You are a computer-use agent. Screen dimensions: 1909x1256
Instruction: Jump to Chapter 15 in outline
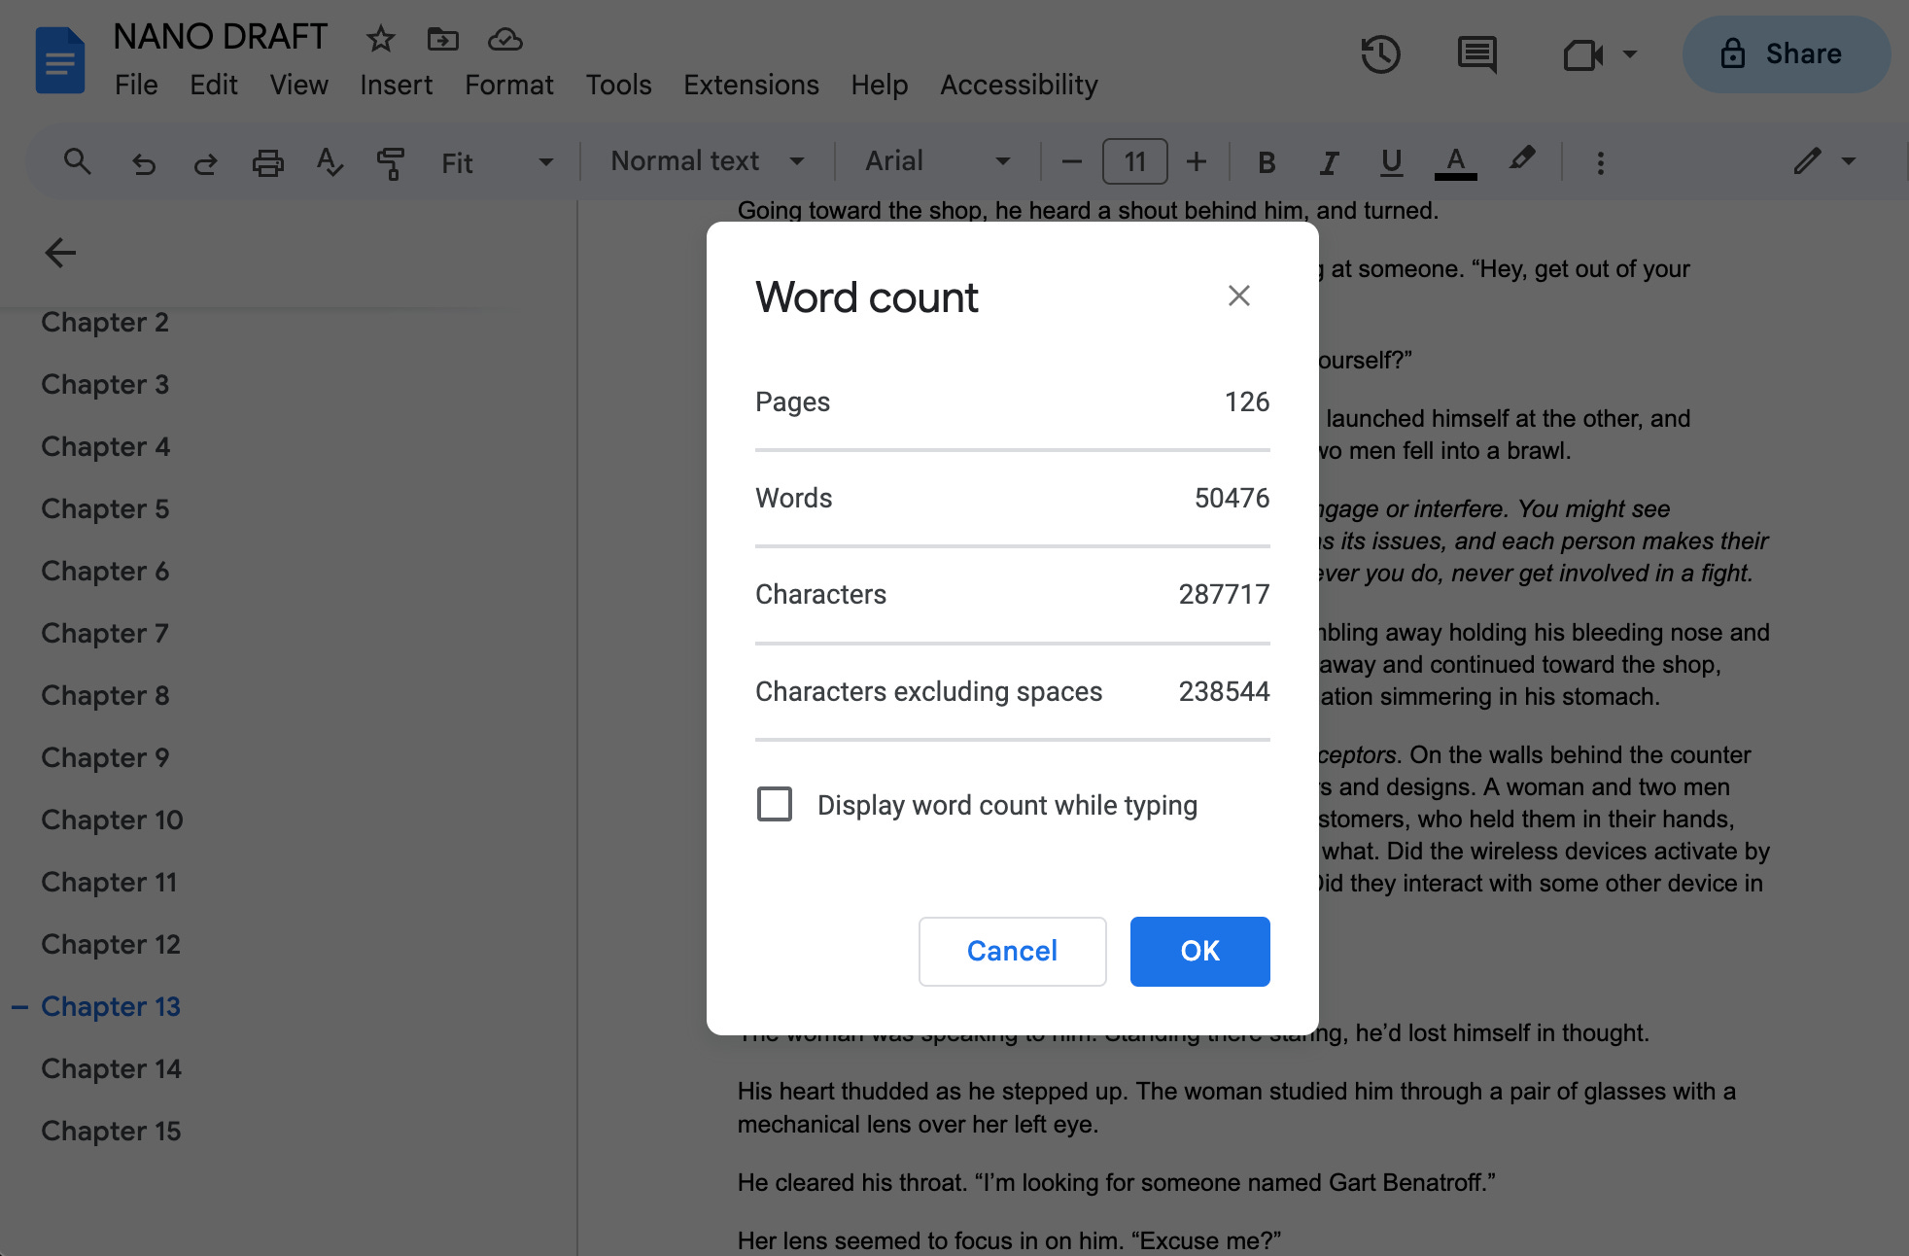(x=111, y=1132)
